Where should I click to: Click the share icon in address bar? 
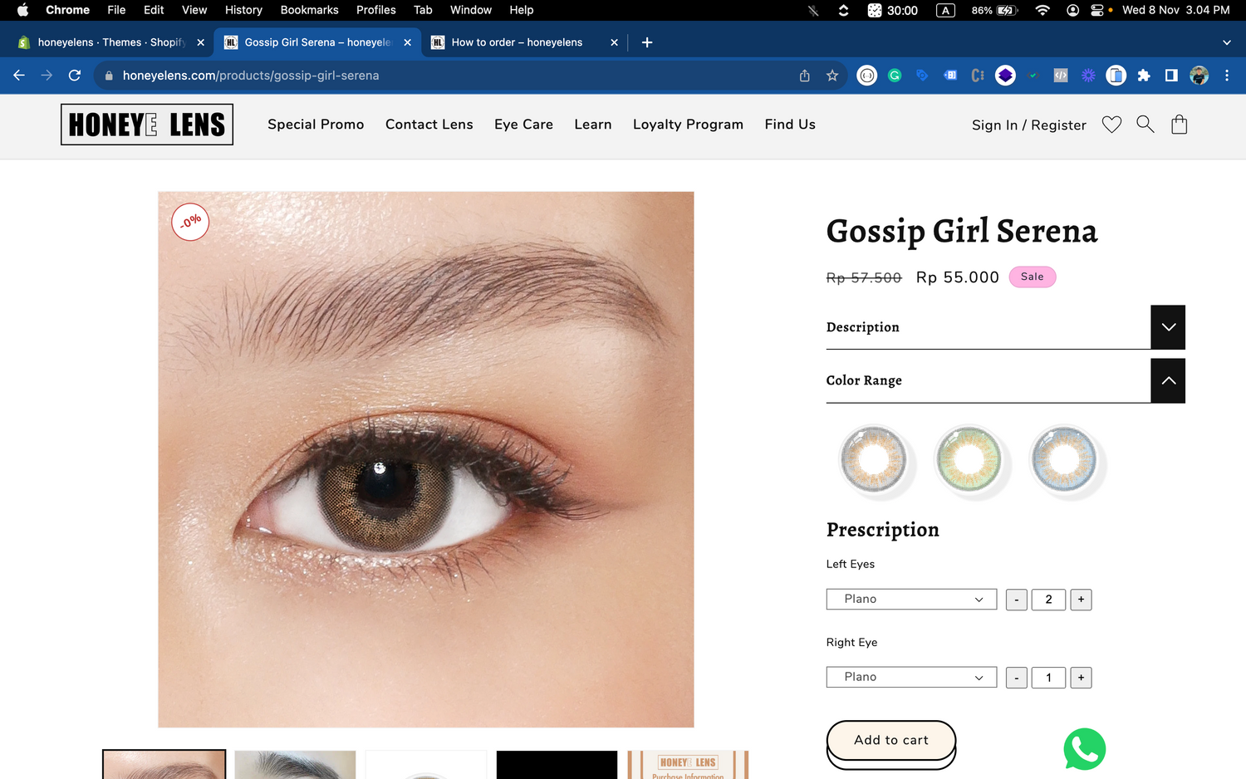pyautogui.click(x=804, y=76)
